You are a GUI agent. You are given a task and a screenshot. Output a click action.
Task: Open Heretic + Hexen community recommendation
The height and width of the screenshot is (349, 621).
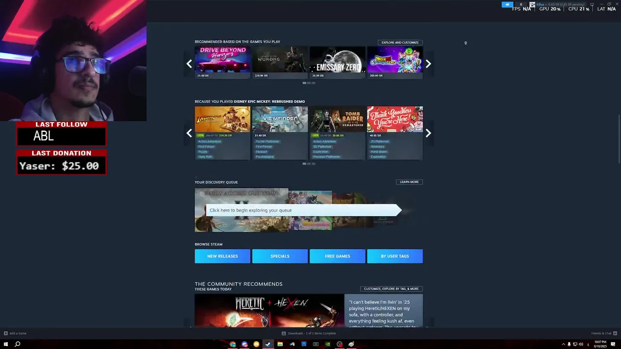pos(269,310)
